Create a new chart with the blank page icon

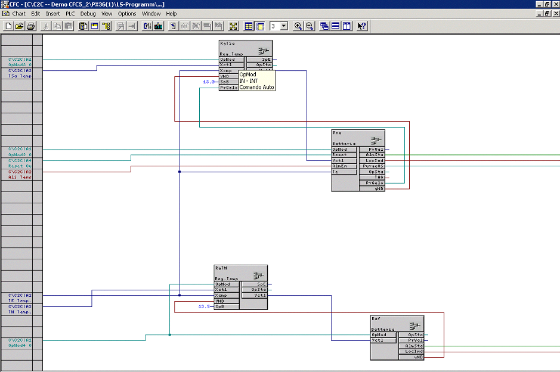coord(8,26)
